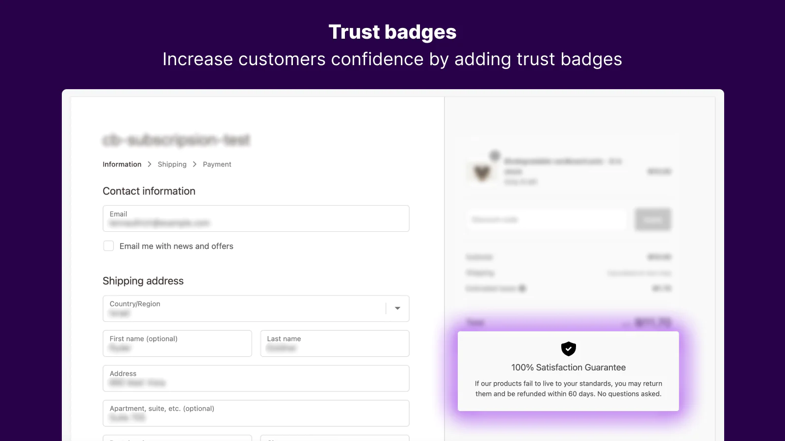Click the product quantity badge
This screenshot has height=441, width=785.
click(495, 156)
